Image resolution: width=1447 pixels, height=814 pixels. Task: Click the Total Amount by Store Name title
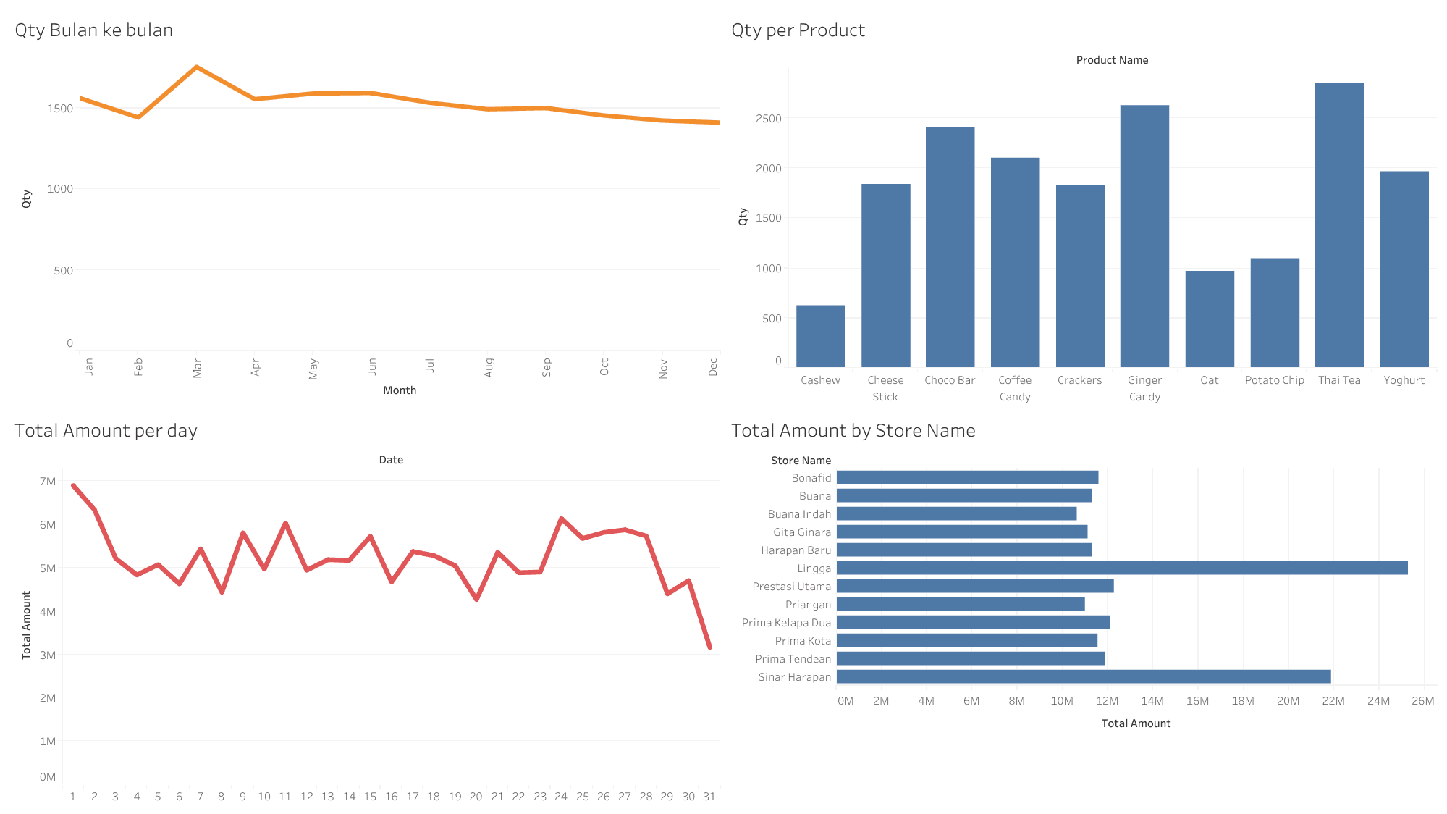pyautogui.click(x=853, y=431)
